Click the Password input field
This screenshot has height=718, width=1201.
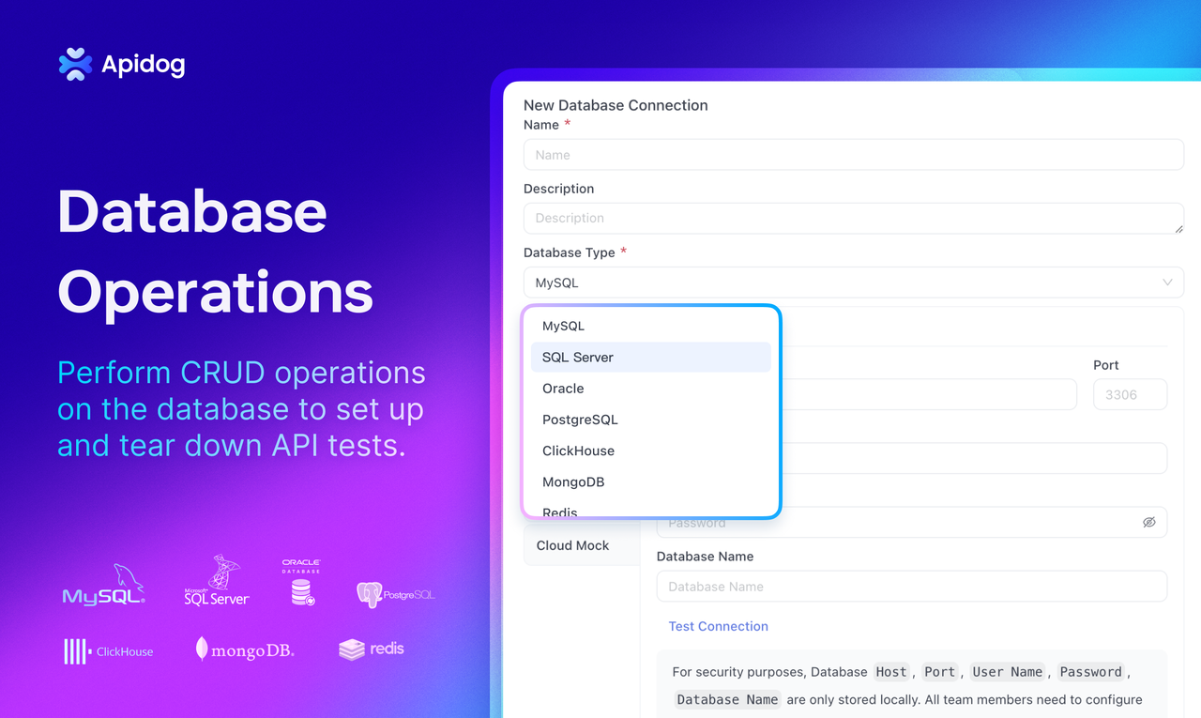[912, 523]
